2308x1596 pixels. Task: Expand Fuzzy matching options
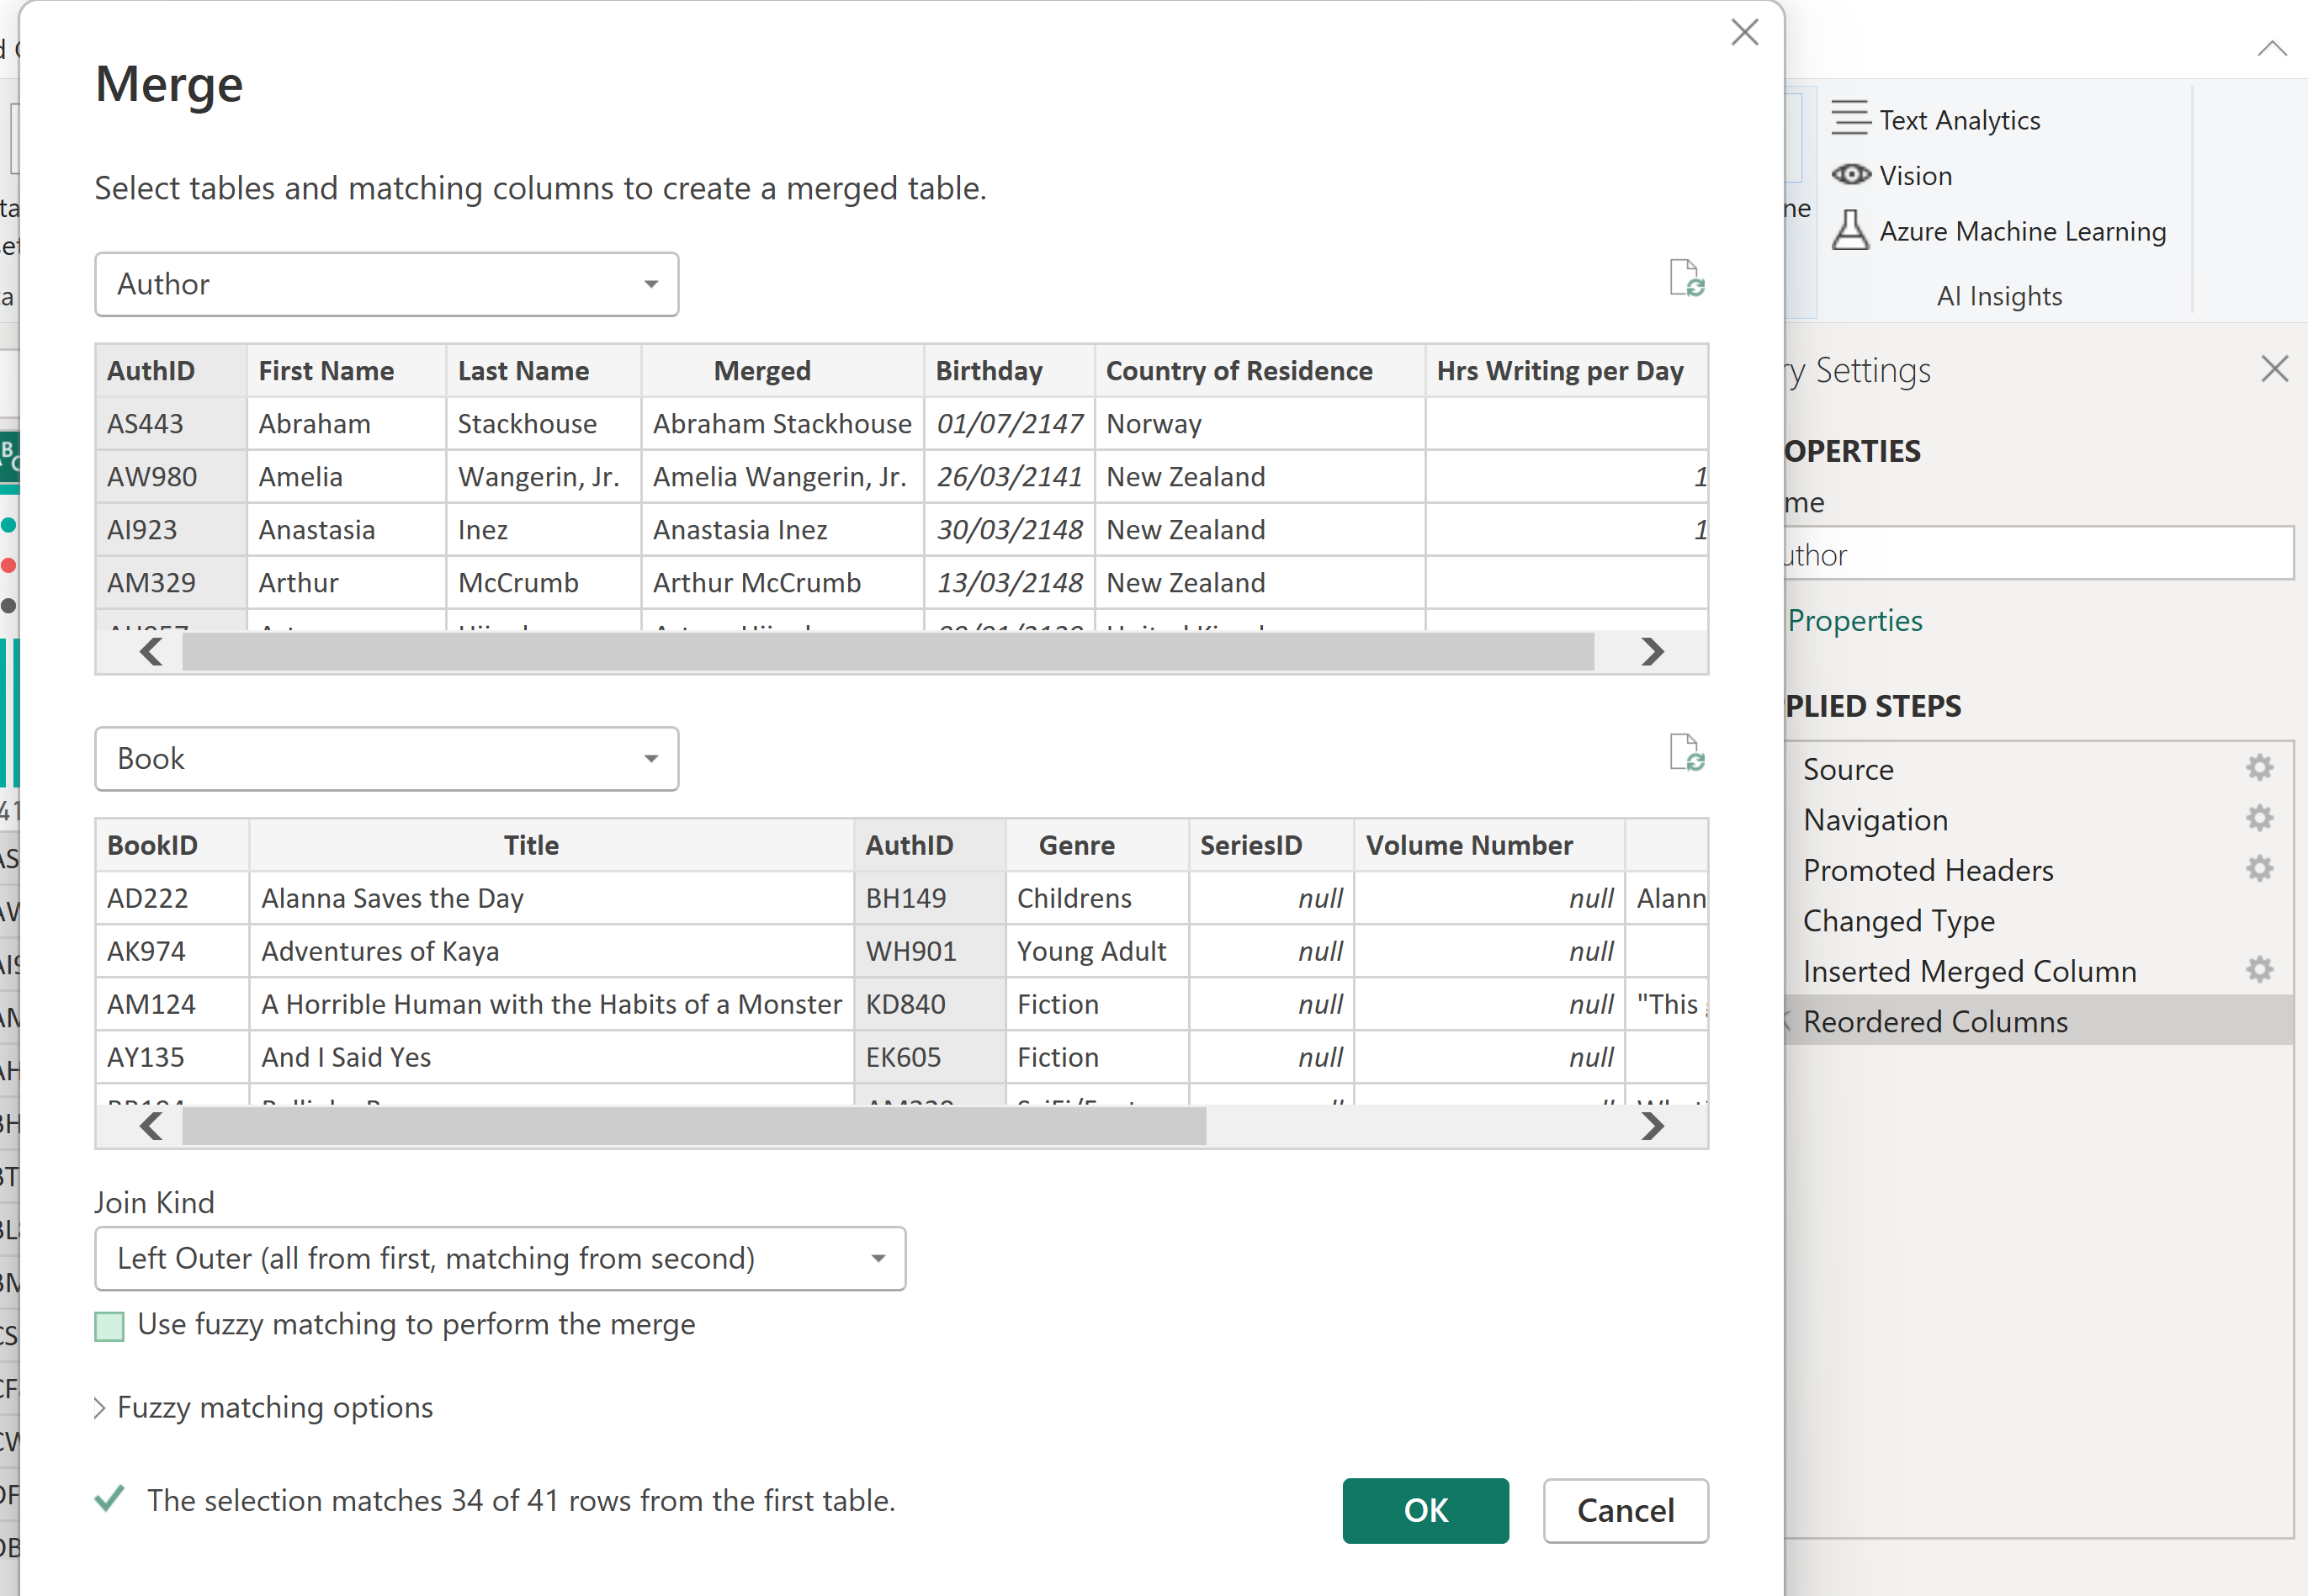274,1408
